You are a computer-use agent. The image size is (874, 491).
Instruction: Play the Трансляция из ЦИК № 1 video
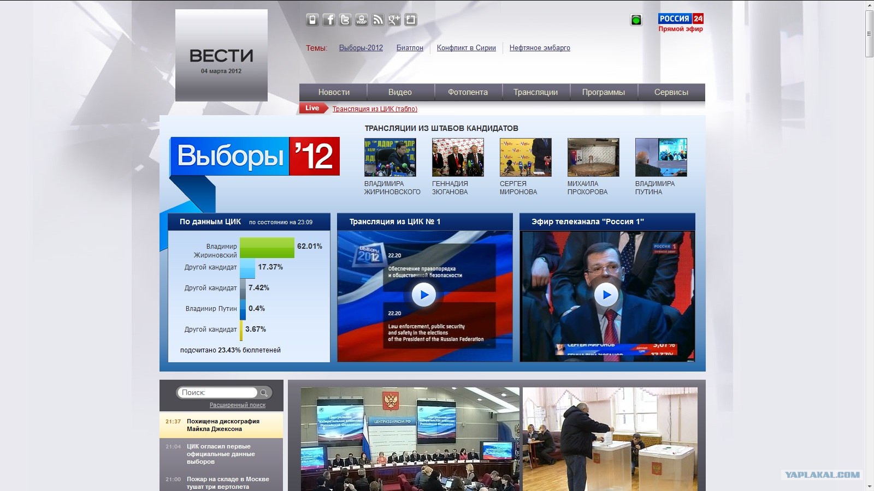[424, 295]
